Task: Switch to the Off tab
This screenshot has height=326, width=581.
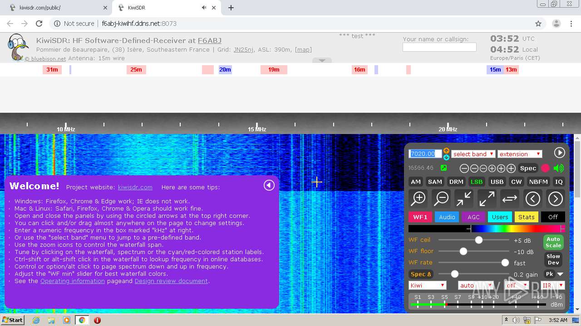Action: [553, 217]
